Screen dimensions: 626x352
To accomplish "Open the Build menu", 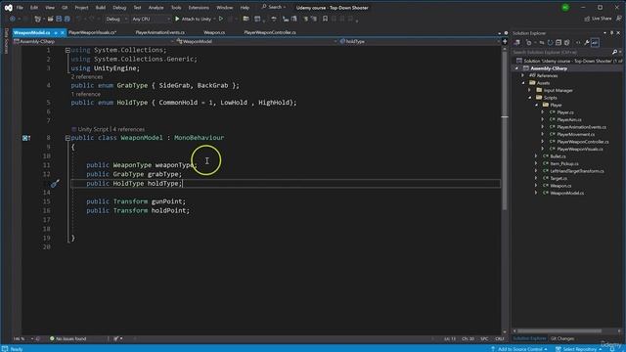I will coord(100,8).
